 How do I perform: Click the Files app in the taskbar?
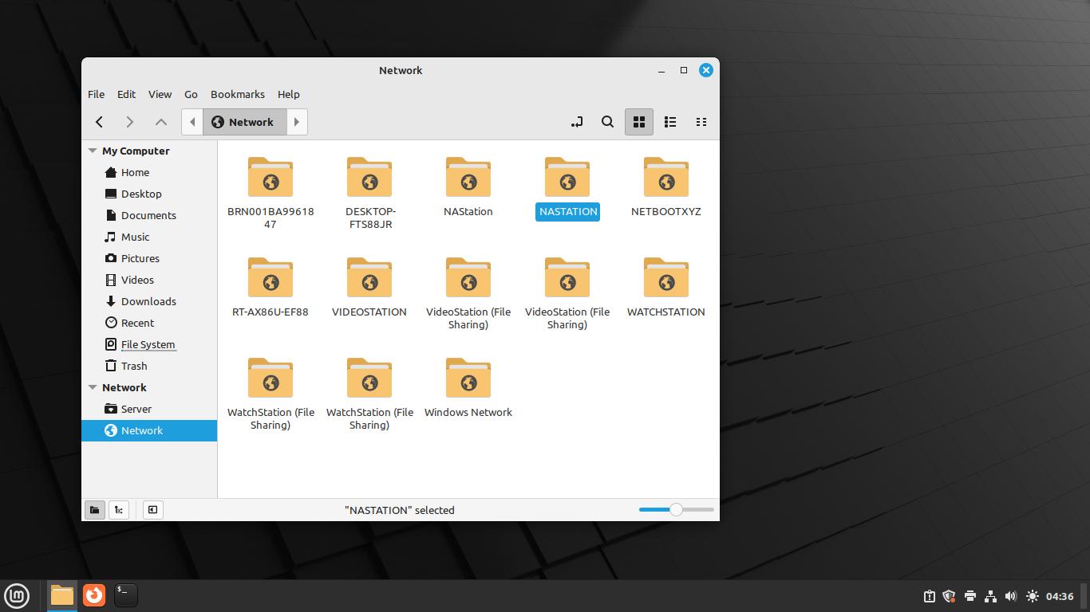[x=62, y=595]
